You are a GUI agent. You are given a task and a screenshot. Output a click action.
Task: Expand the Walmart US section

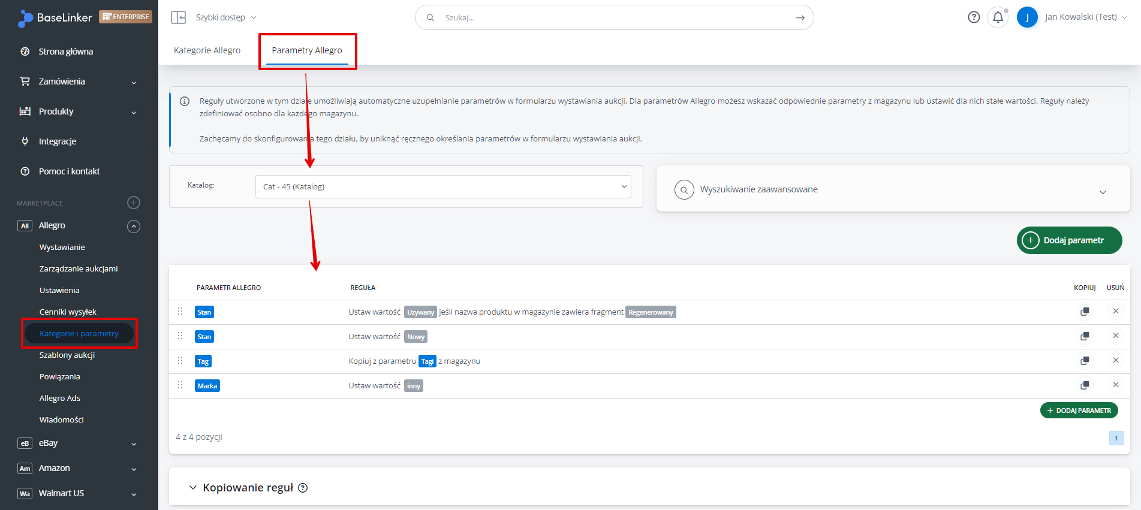(x=134, y=494)
